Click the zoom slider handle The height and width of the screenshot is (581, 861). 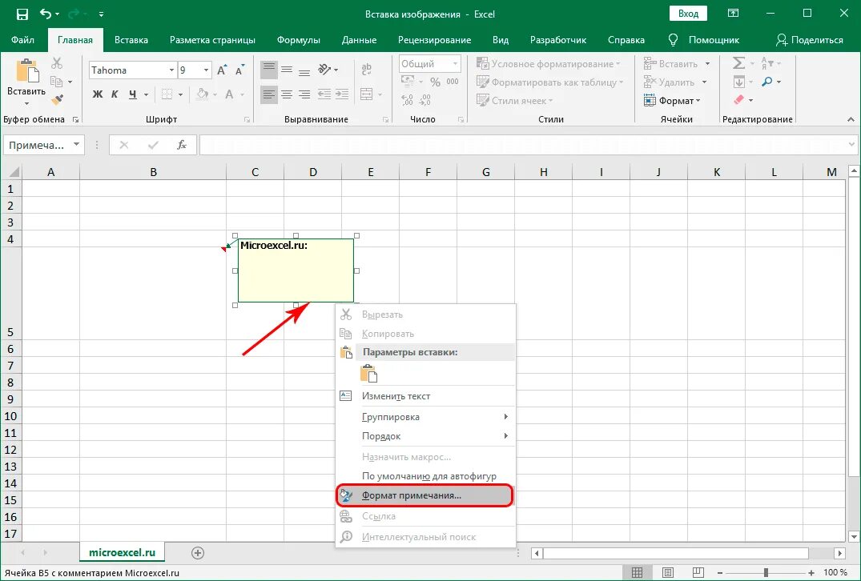pos(766,573)
